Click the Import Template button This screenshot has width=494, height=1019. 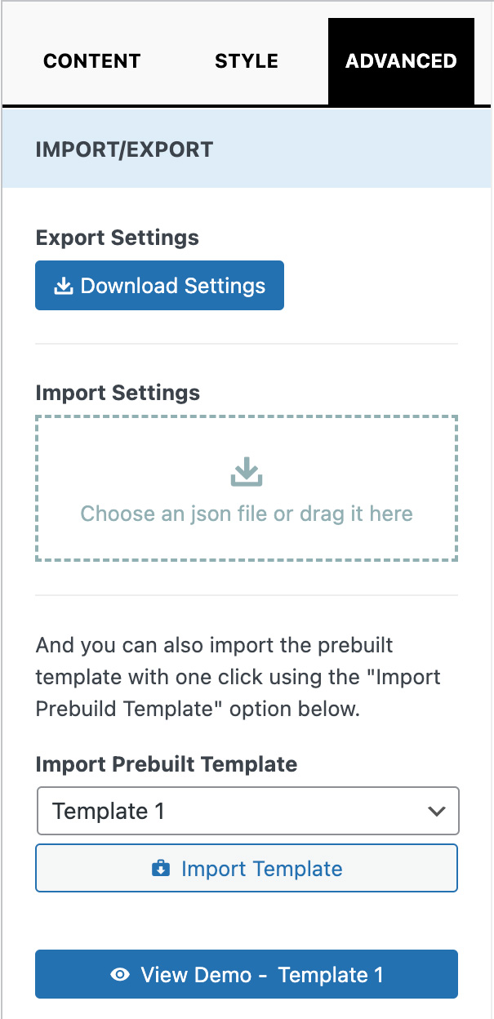click(x=247, y=868)
